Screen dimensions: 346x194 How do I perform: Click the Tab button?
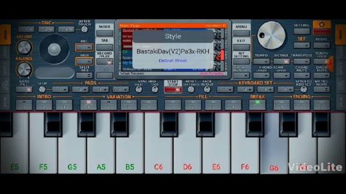pyautogui.click(x=105, y=47)
